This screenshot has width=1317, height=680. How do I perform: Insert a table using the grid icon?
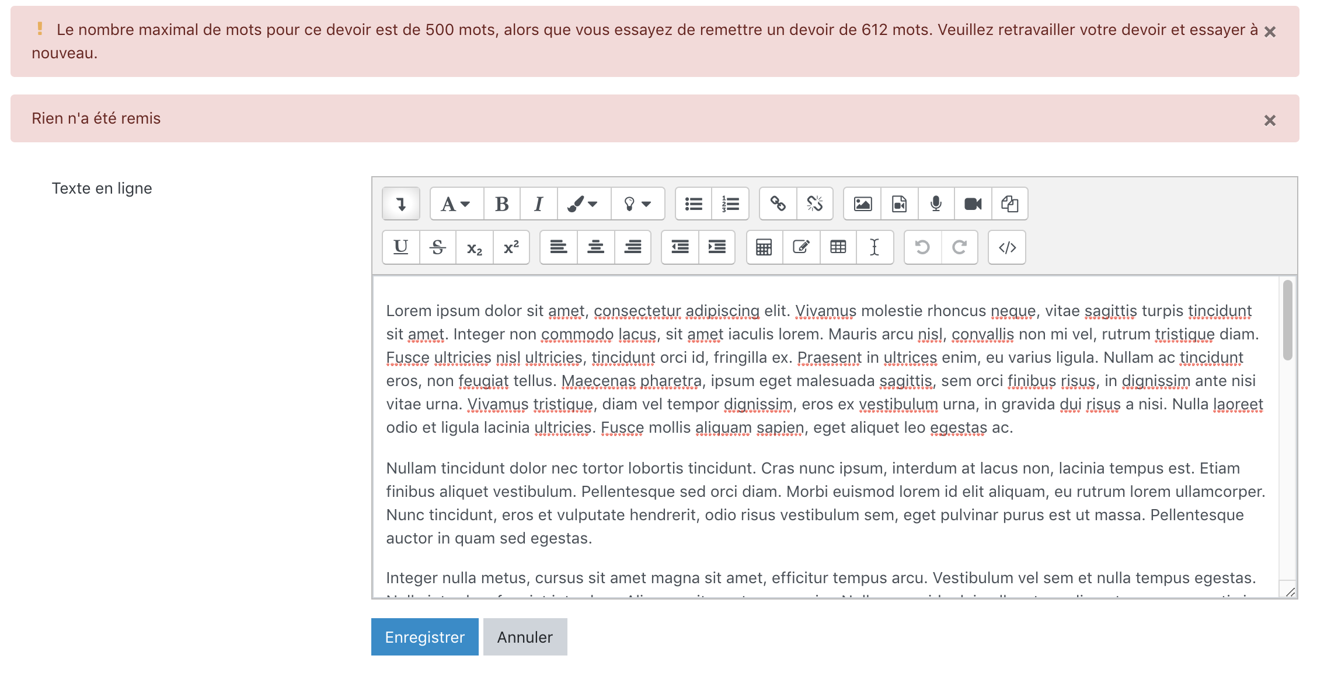coord(838,247)
